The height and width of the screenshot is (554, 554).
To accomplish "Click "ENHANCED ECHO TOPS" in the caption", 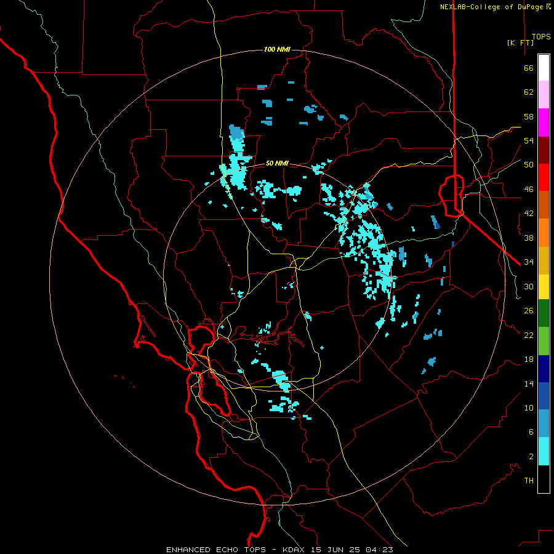I will click(216, 550).
